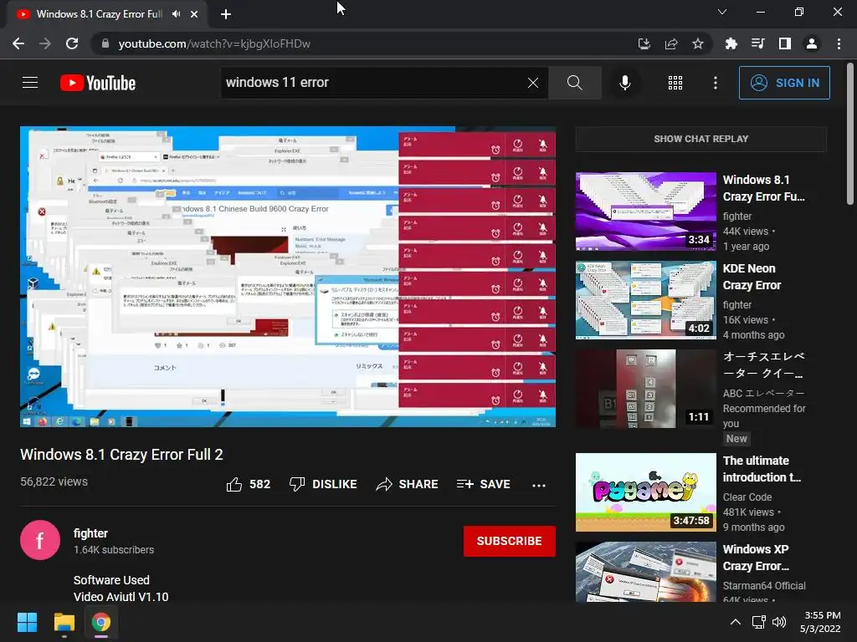Open a new Chrome tab
Viewport: 857px width, 642px height.
[226, 14]
